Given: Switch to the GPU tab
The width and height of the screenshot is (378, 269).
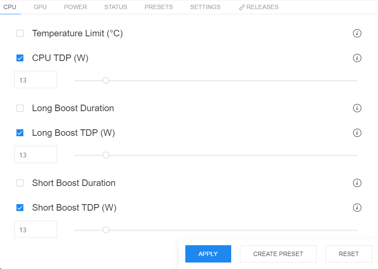Looking at the screenshot, I should point(40,7).
